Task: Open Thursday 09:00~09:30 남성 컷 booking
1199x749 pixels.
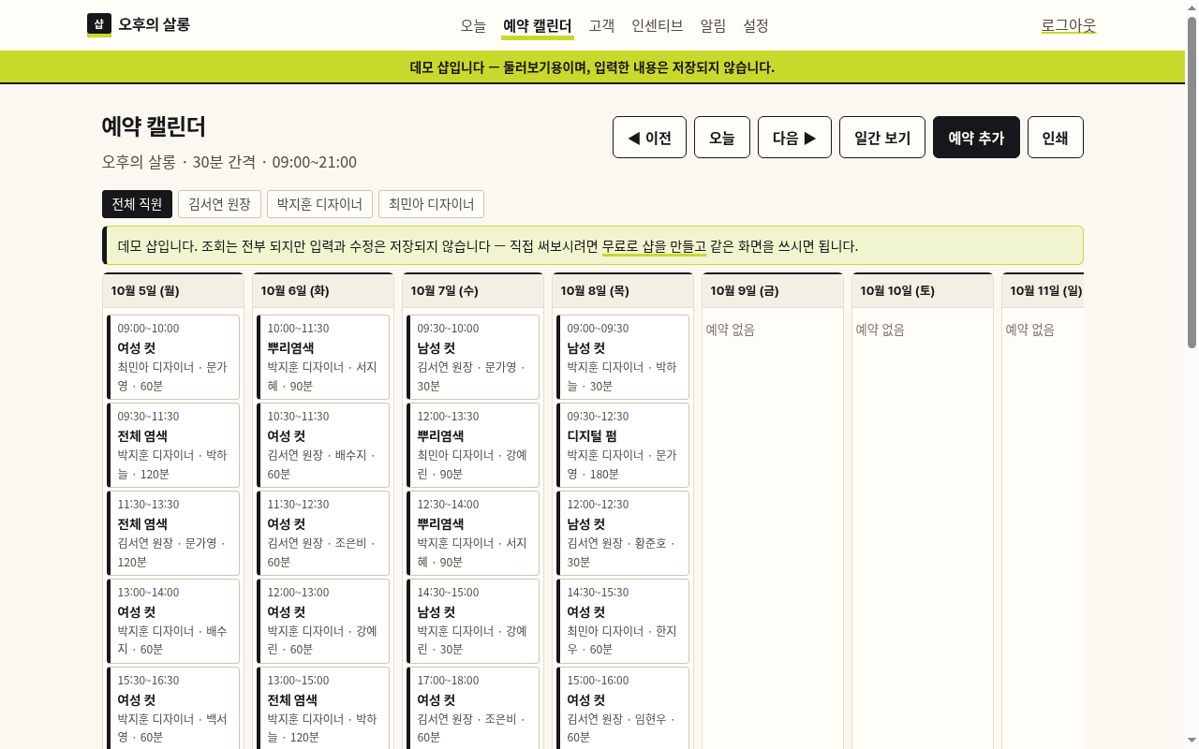Action: [623, 357]
